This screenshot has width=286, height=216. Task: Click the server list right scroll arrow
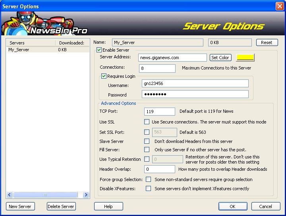click(x=86, y=195)
